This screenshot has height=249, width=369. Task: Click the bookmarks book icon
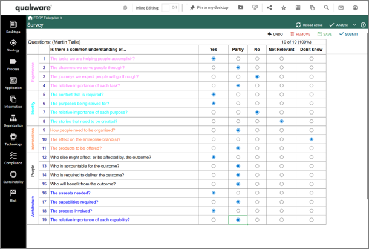298,8
